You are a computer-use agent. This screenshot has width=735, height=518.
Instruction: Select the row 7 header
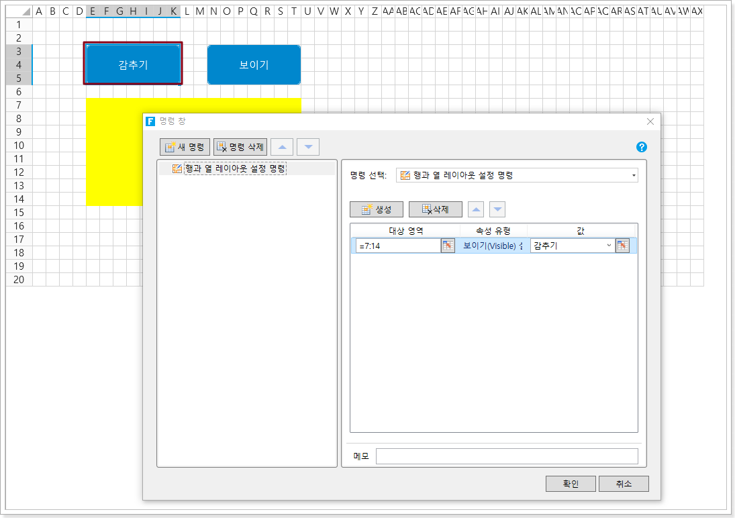19,105
